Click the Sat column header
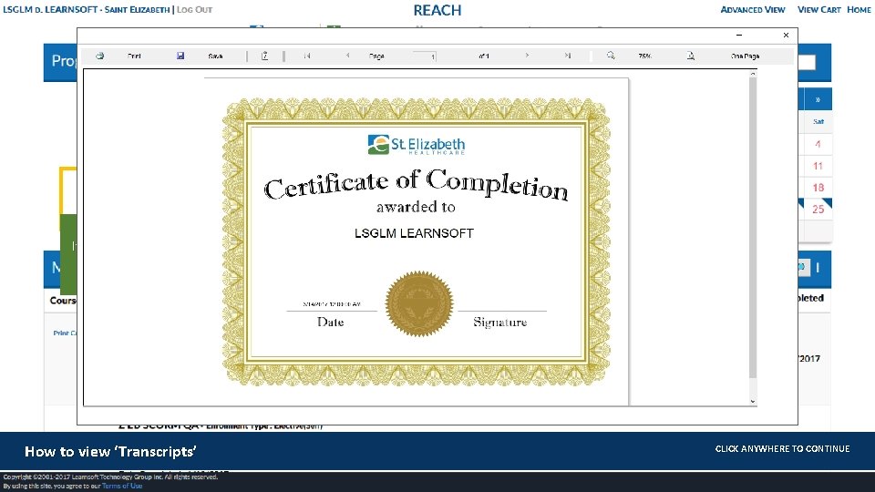Image resolution: width=875 pixels, height=492 pixels. (x=818, y=121)
